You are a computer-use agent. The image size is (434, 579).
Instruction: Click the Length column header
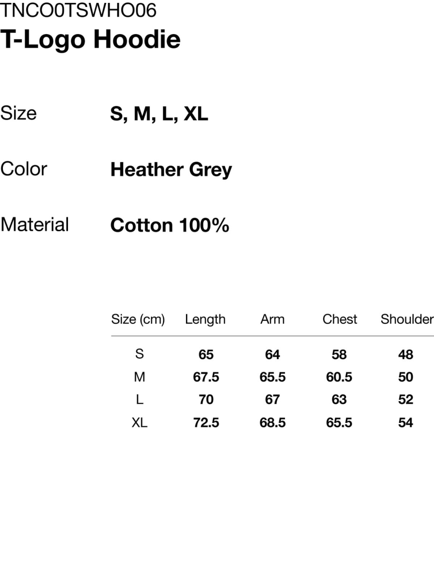click(205, 319)
